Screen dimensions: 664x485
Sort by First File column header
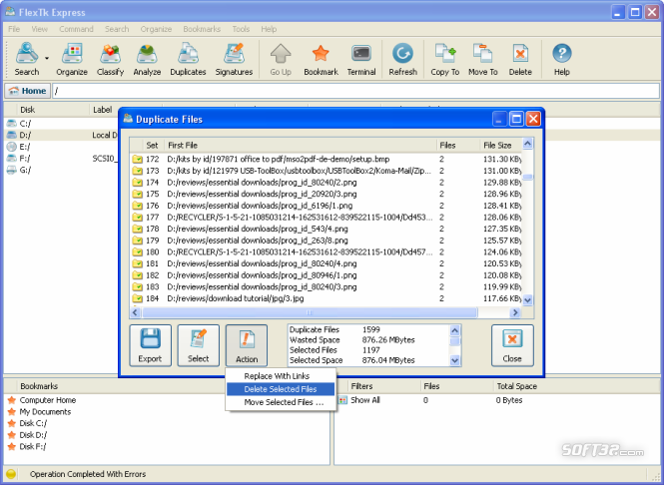point(301,145)
